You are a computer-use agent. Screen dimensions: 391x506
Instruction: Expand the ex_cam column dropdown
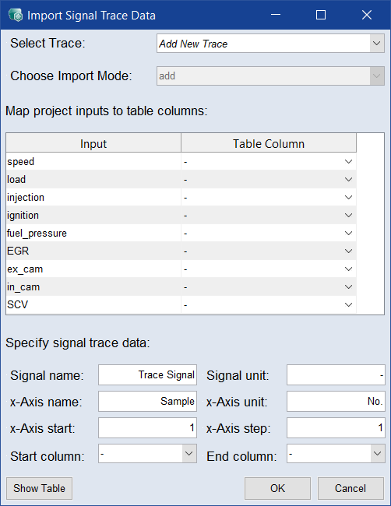tap(268, 269)
